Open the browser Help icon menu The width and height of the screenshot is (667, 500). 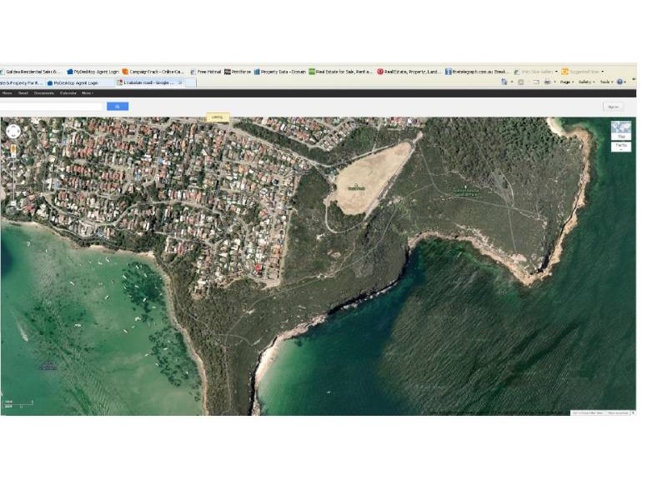click(x=620, y=82)
